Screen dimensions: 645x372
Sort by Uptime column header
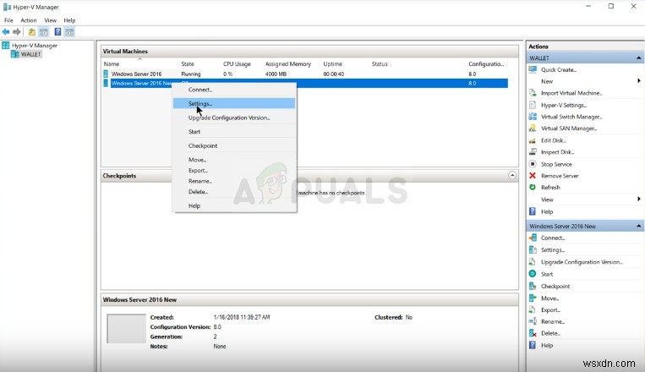pos(332,63)
